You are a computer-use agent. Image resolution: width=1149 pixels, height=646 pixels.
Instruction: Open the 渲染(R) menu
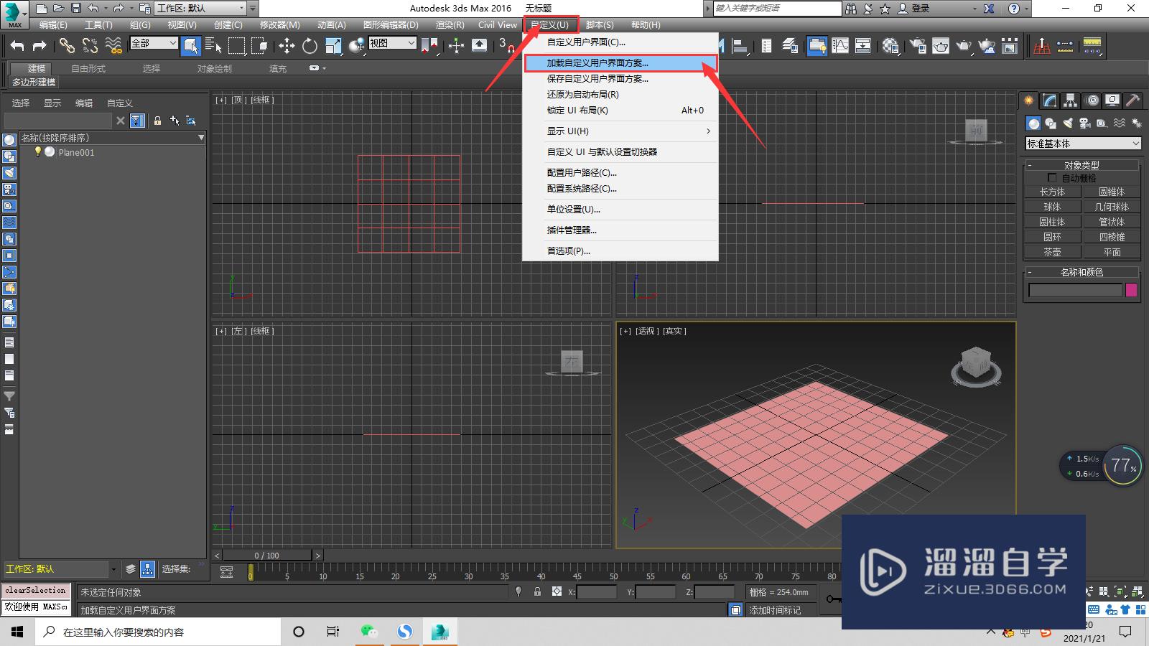pyautogui.click(x=450, y=25)
